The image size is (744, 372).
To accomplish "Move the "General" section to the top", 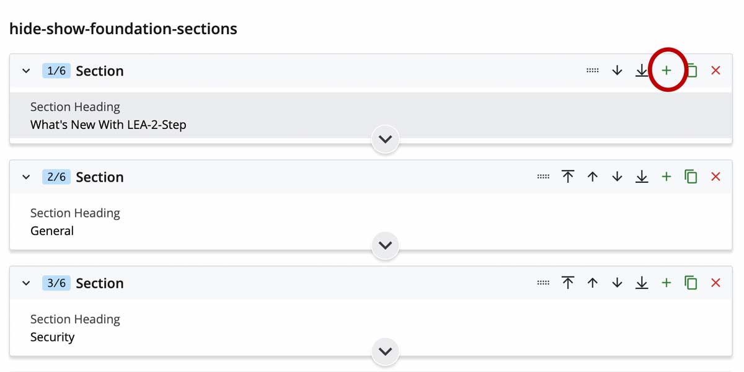I will click(x=568, y=176).
